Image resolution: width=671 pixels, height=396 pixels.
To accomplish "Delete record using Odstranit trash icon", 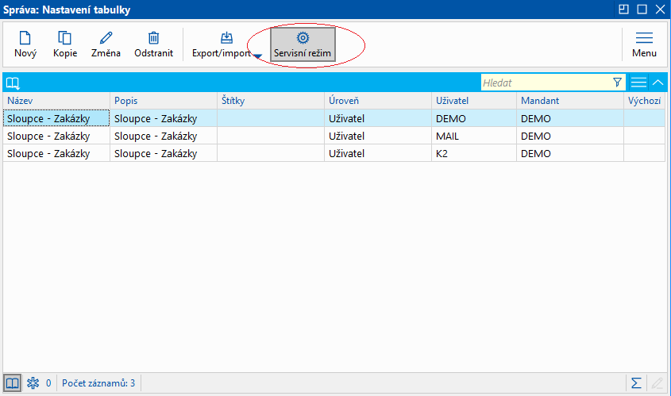I will [x=153, y=44].
